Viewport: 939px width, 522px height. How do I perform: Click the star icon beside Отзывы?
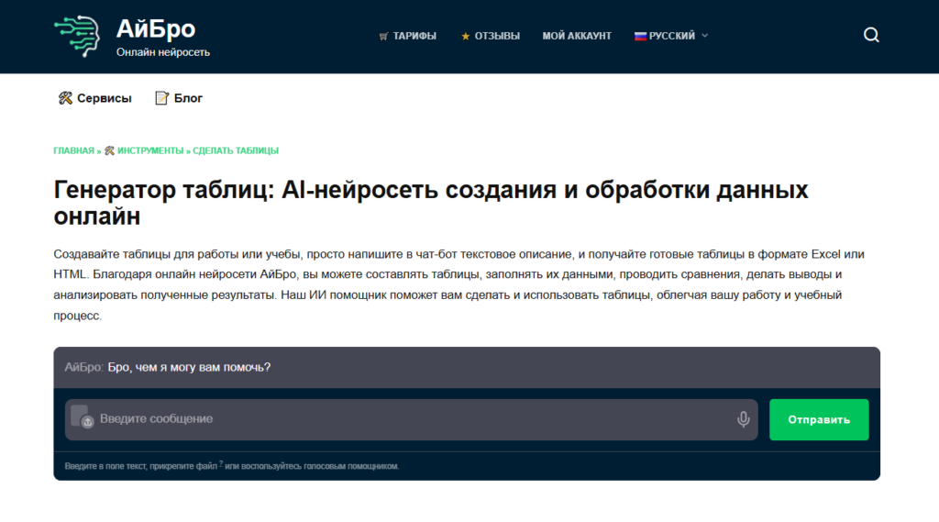pyautogui.click(x=465, y=37)
